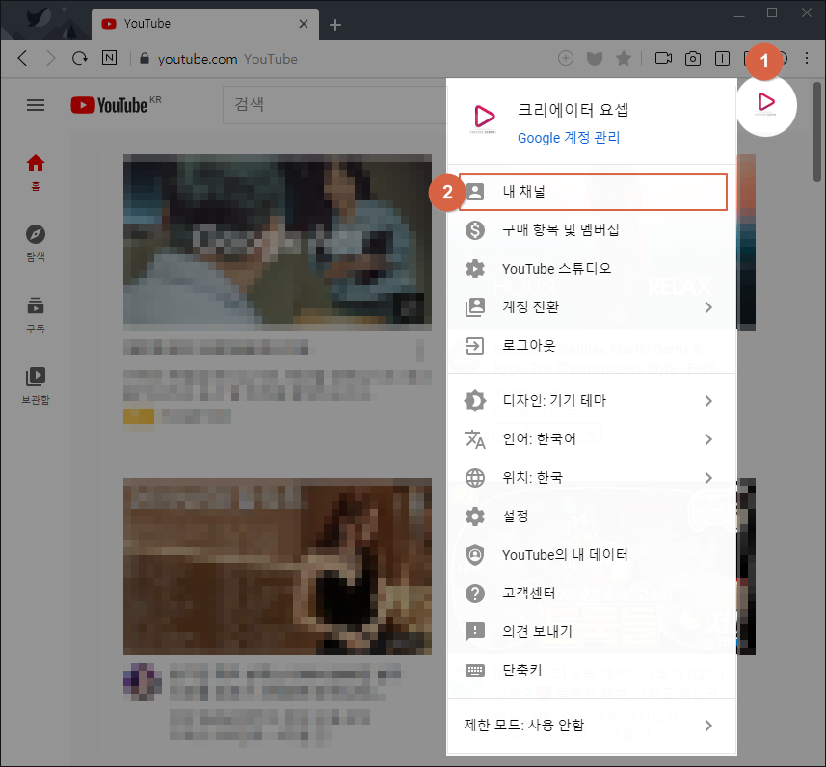Open the first blurred video thumbnail
826x767 pixels.
pyautogui.click(x=278, y=242)
